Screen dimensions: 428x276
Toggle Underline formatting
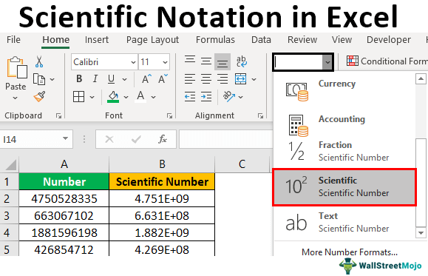(x=111, y=79)
